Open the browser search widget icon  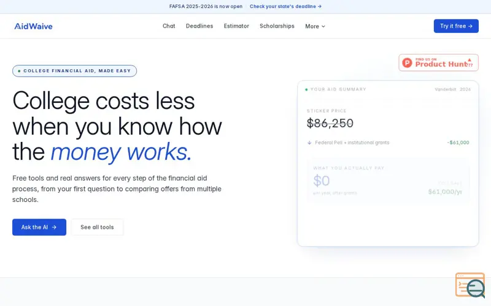[470, 285]
